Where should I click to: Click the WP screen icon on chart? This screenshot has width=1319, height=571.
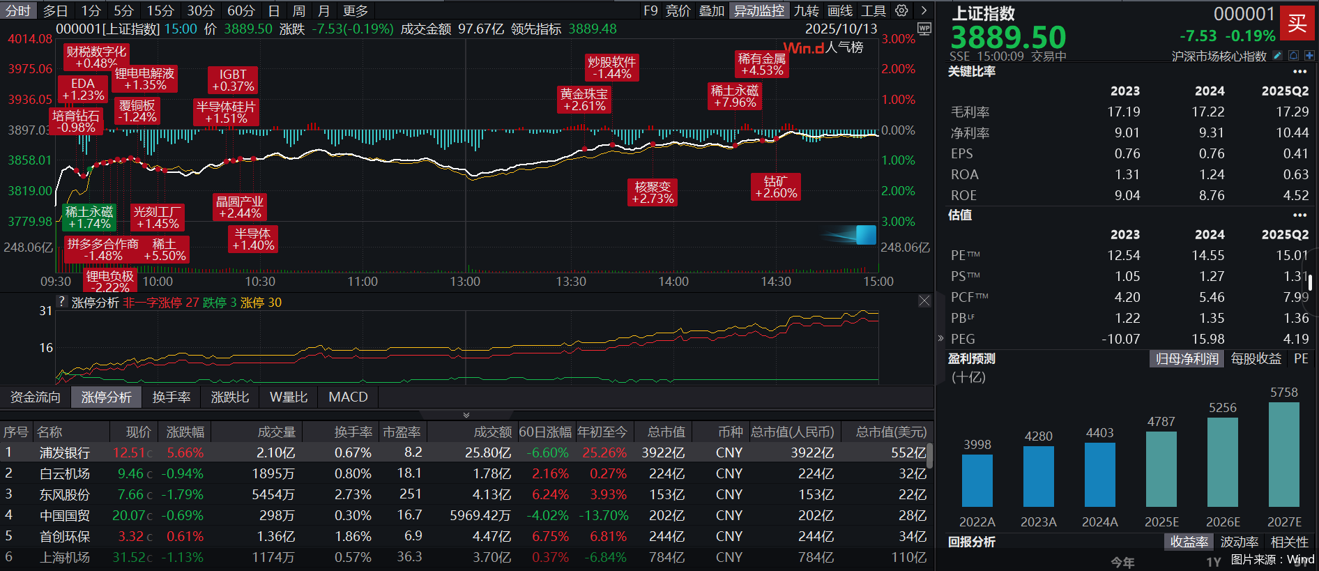[924, 29]
